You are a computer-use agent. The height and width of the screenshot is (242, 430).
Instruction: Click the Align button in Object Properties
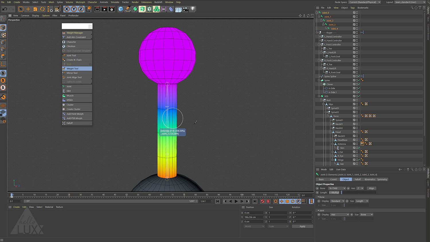pyautogui.click(x=371, y=188)
